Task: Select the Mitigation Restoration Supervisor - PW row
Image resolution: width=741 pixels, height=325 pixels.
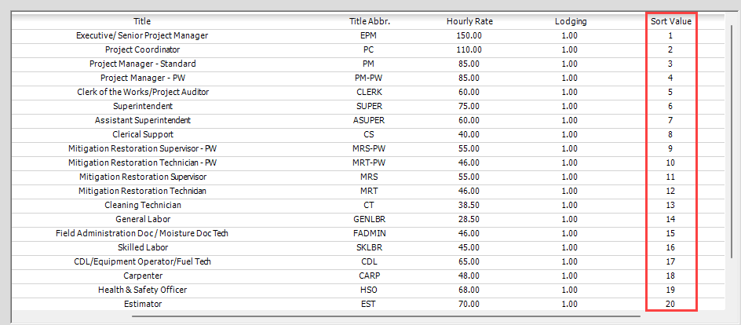Action: (367, 149)
